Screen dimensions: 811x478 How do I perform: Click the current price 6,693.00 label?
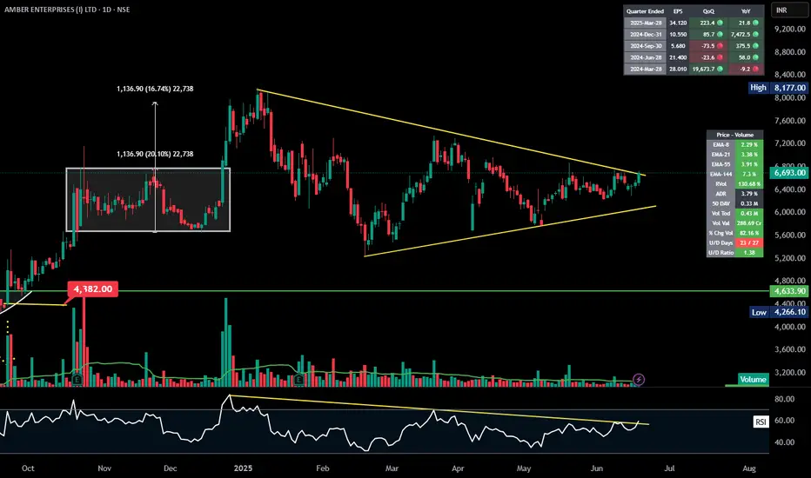[x=789, y=173]
